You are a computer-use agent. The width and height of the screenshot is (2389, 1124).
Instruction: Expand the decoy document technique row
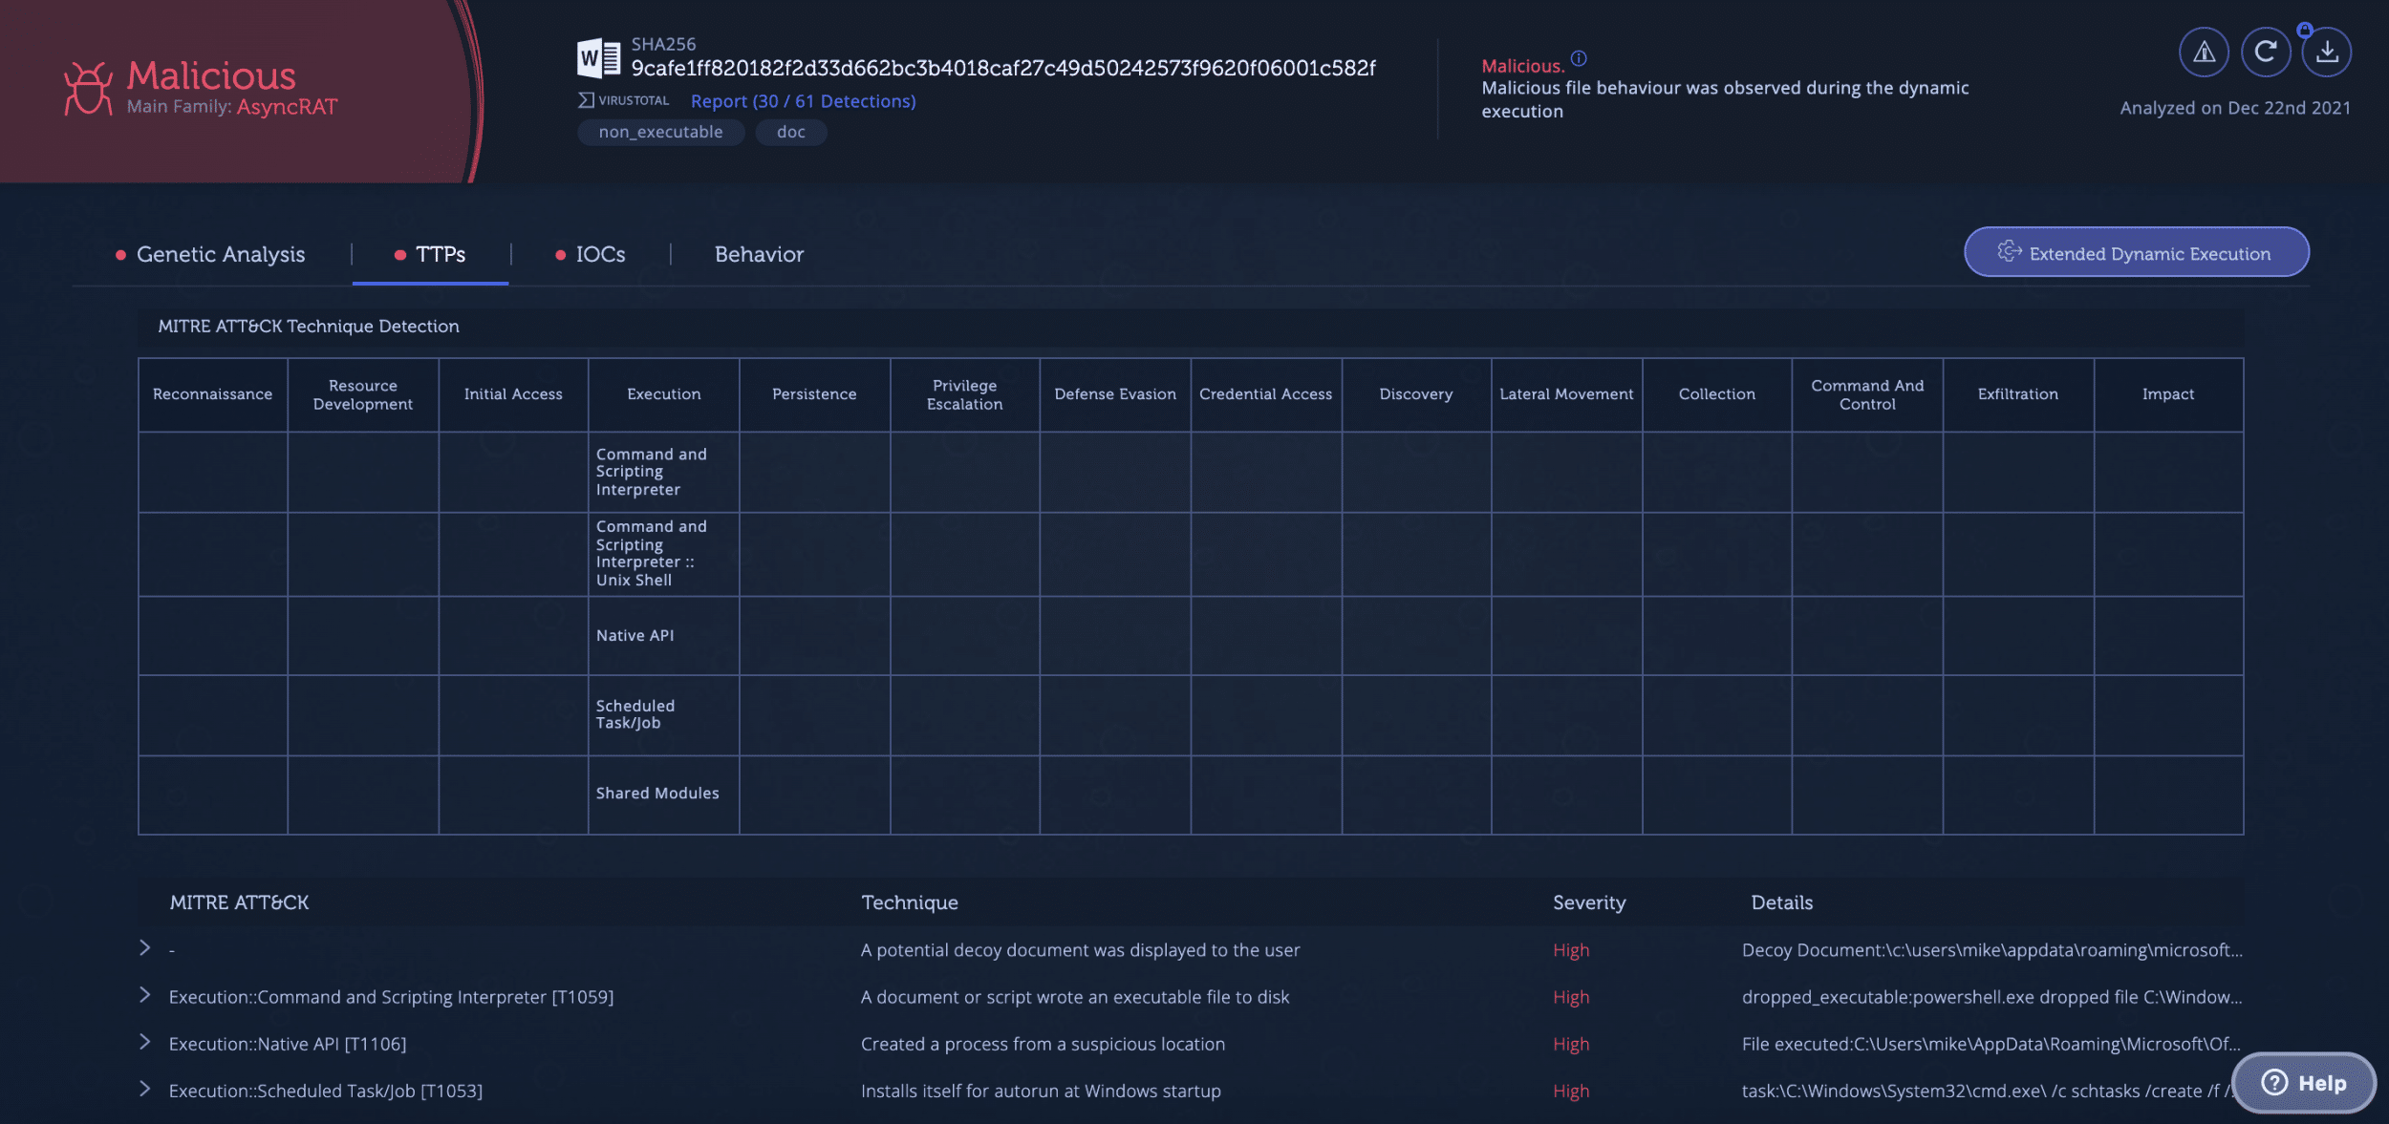click(x=145, y=947)
